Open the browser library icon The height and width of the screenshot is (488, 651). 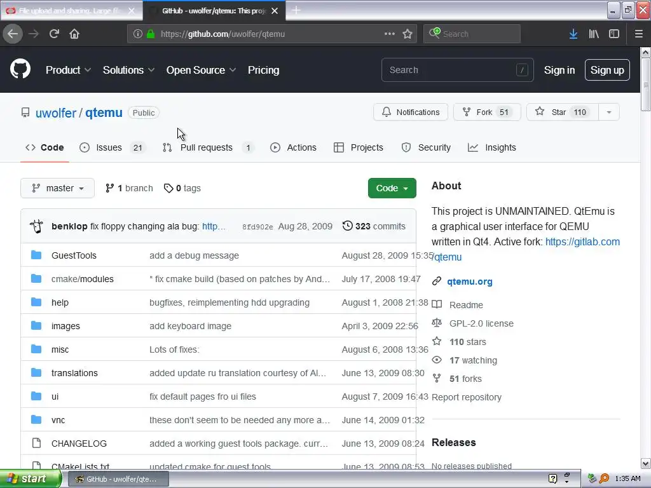[x=594, y=34]
